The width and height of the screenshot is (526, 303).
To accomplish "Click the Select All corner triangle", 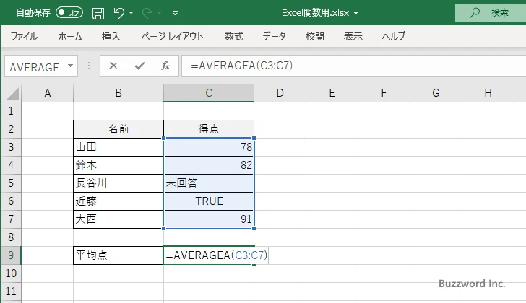I will point(13,93).
